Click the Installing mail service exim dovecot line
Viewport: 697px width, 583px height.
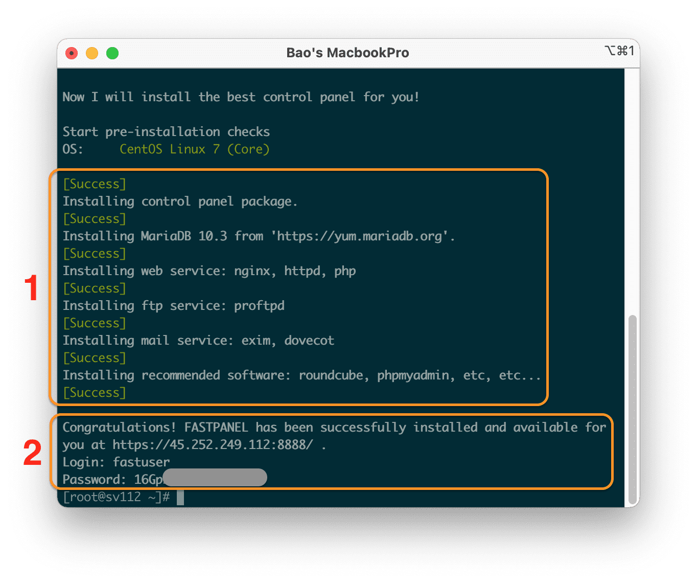tap(198, 340)
